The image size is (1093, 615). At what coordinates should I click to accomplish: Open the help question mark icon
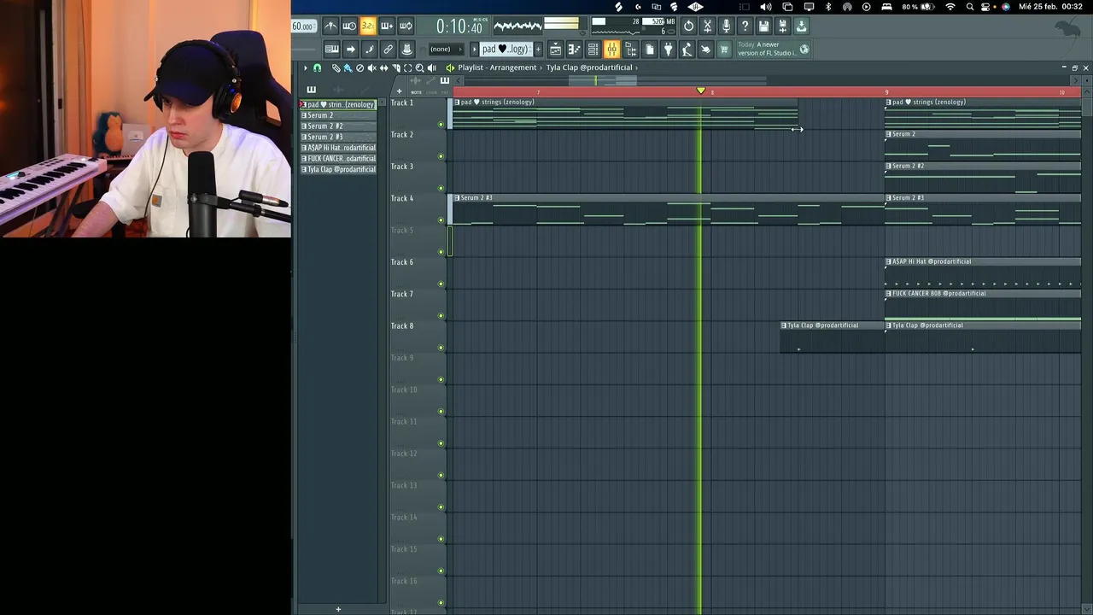pyautogui.click(x=745, y=26)
